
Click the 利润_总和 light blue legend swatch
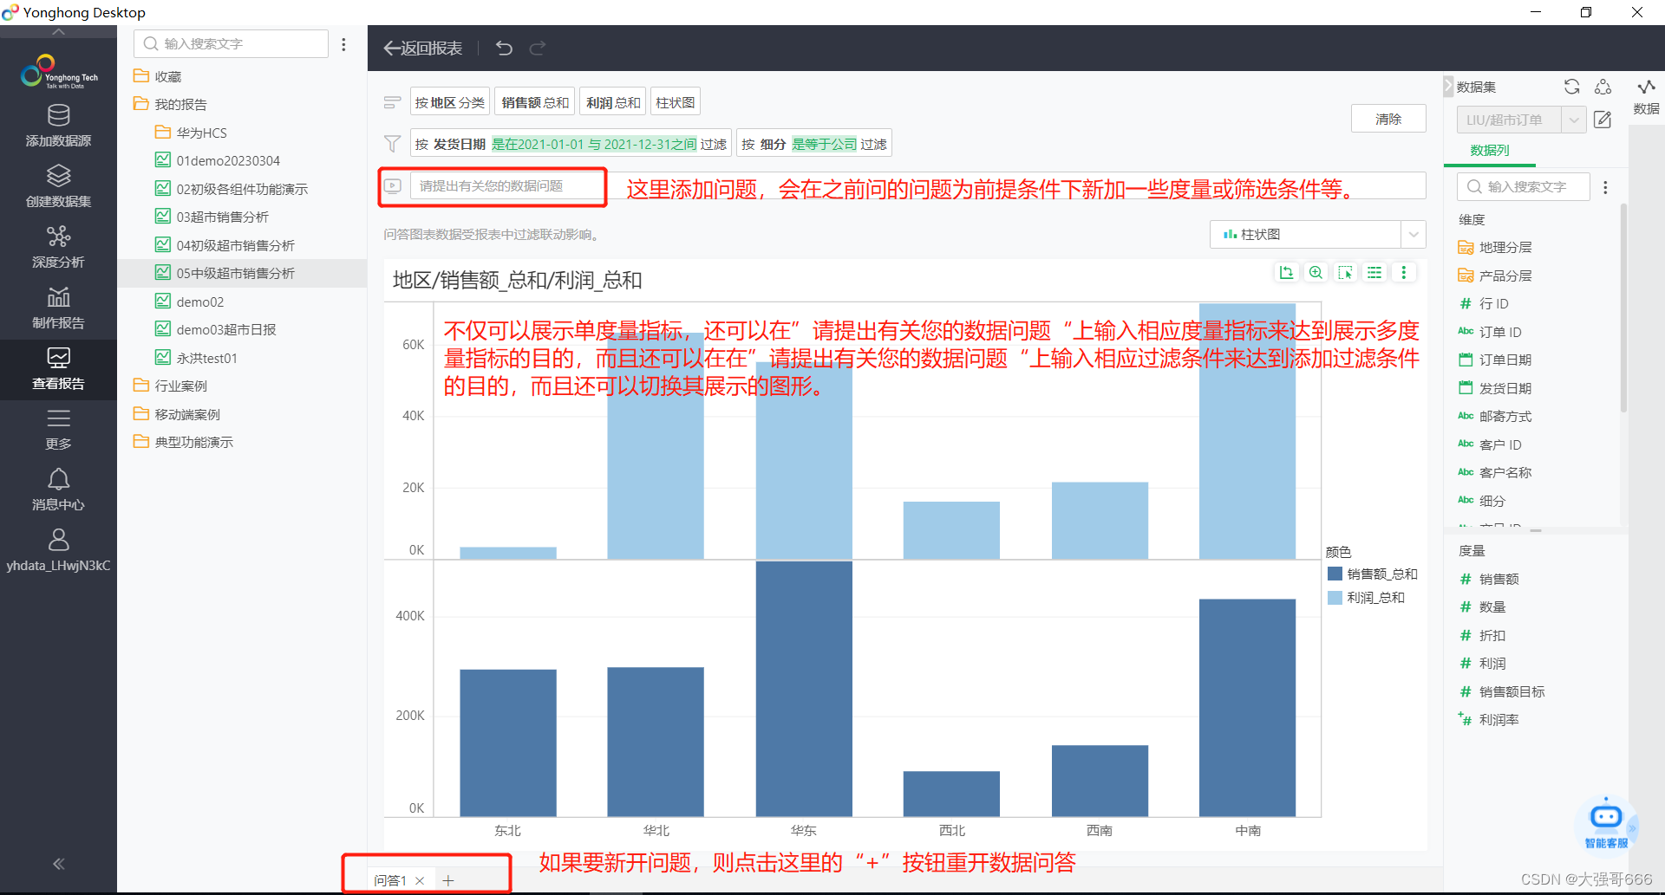(1335, 598)
